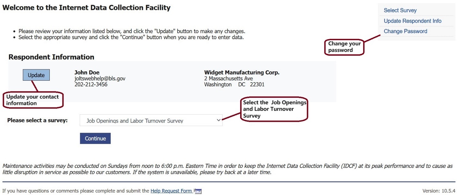Click the Job Openings survey callout box
Viewport: 457px width, 195px height.
pos(274,109)
